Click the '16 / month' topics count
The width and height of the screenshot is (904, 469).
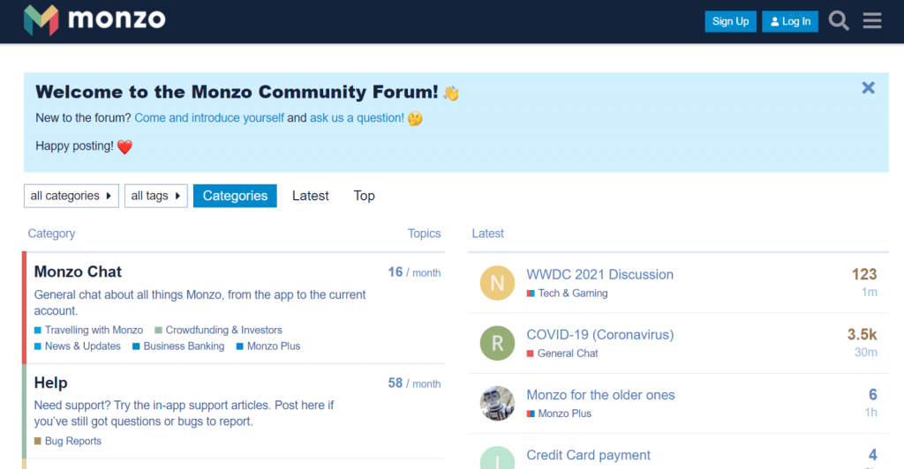pyautogui.click(x=414, y=272)
